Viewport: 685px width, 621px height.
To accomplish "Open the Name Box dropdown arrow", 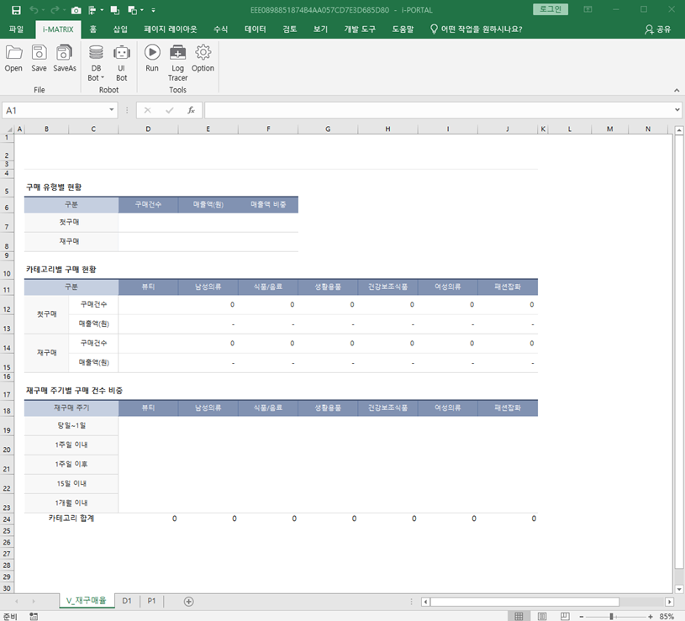I will [x=112, y=110].
